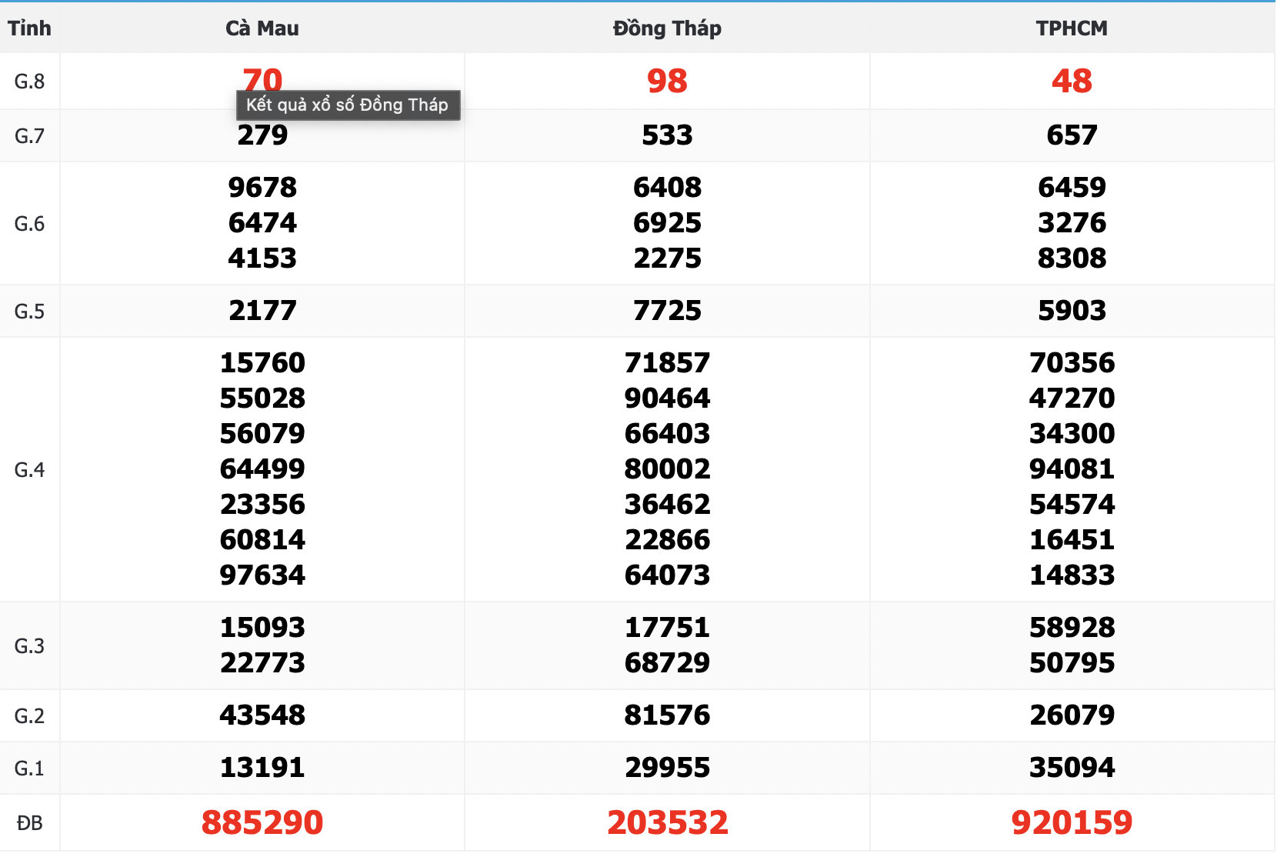The height and width of the screenshot is (857, 1277).
Task: Open the TPHCM province header link
Action: click(x=1072, y=28)
